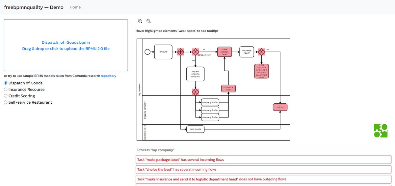The width and height of the screenshot is (395, 186).
Task: Open the Home navigation item
Action: pyautogui.click(x=75, y=7)
